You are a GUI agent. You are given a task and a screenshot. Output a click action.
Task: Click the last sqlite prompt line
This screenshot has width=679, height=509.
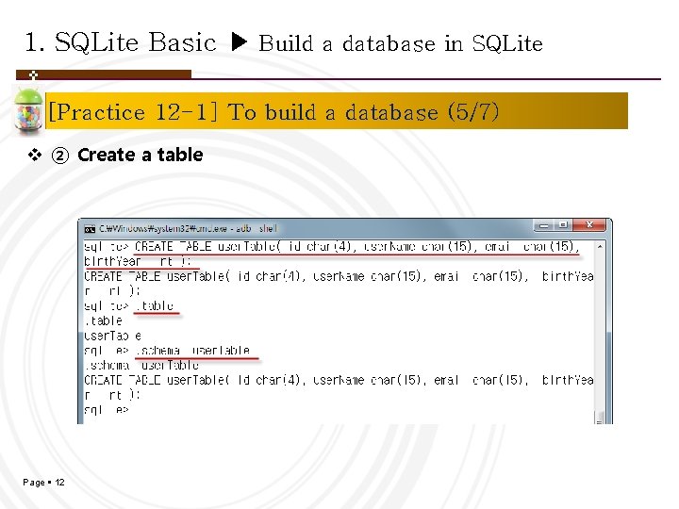coord(107,409)
